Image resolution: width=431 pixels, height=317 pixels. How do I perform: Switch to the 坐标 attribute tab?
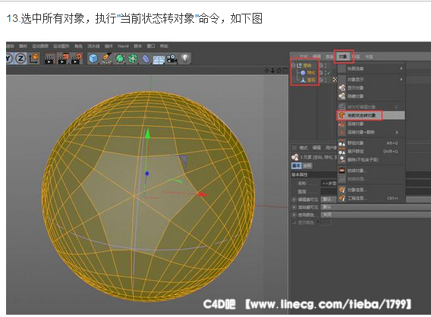[307, 165]
